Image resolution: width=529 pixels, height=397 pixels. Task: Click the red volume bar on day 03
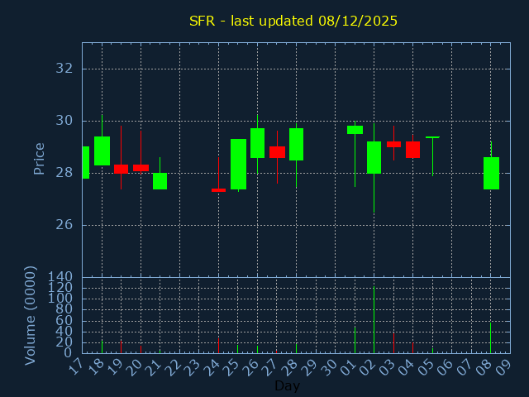(x=393, y=342)
